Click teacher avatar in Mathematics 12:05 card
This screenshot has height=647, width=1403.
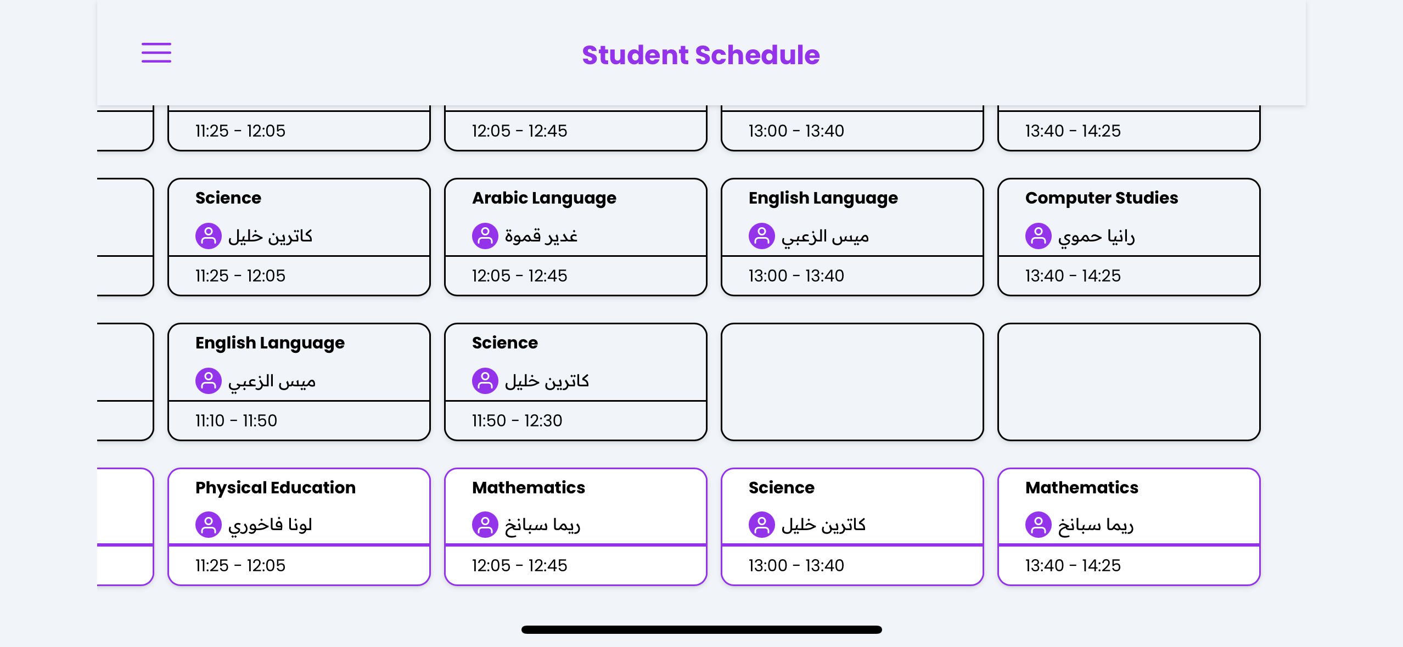tap(485, 525)
